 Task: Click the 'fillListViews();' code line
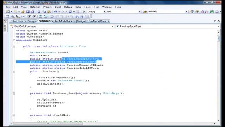tap(51, 103)
